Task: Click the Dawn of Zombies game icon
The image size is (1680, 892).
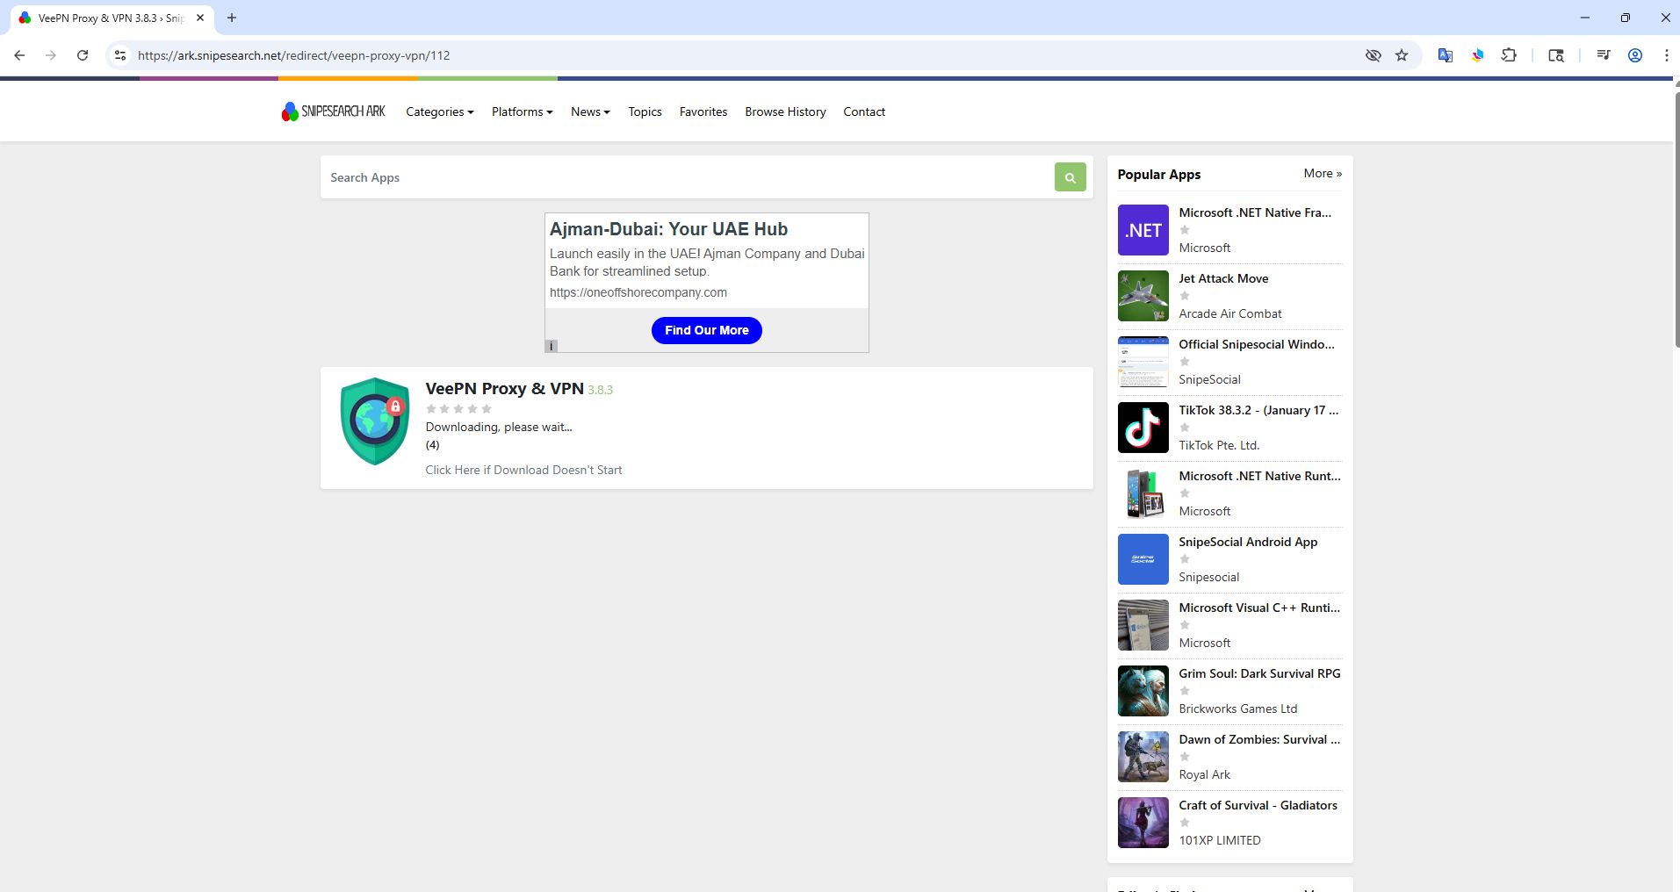Action: pyautogui.click(x=1143, y=757)
